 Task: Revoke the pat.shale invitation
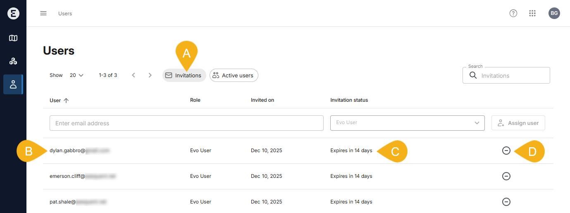click(506, 202)
